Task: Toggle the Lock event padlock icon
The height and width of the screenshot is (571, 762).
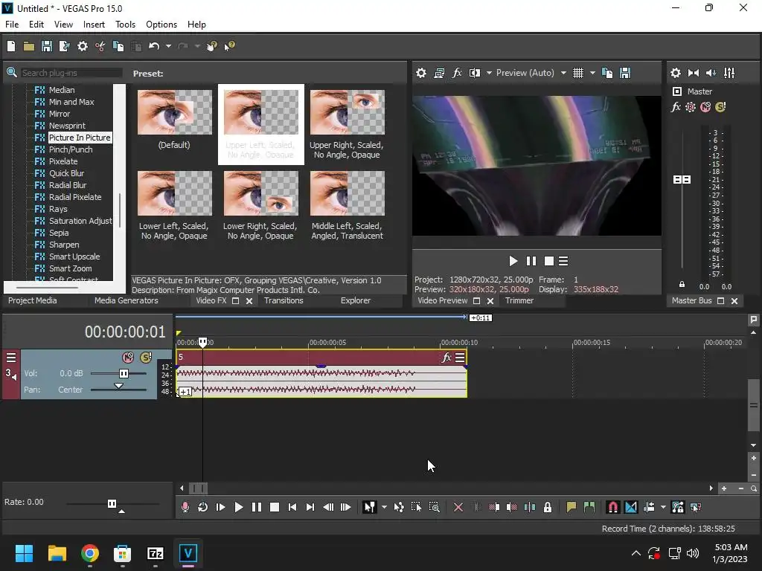Action: 548,507
